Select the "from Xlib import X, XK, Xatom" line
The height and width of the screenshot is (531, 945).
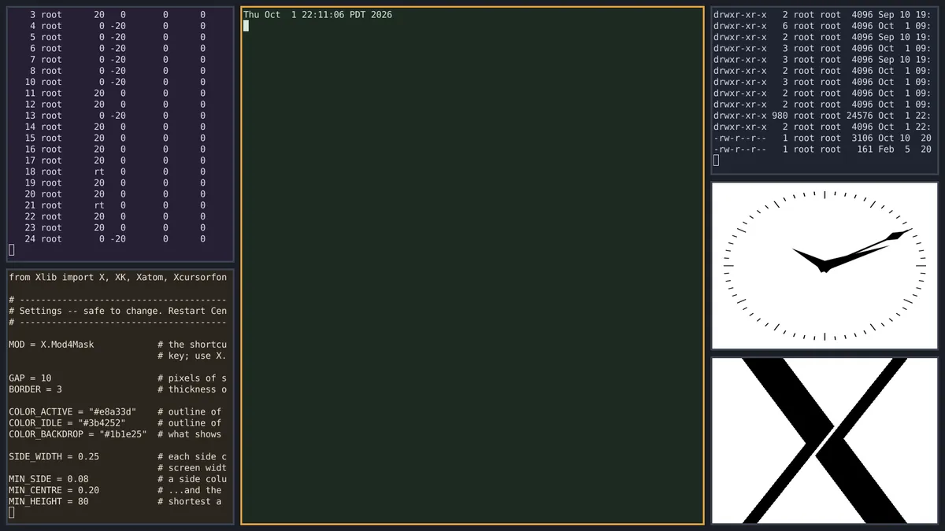point(118,277)
